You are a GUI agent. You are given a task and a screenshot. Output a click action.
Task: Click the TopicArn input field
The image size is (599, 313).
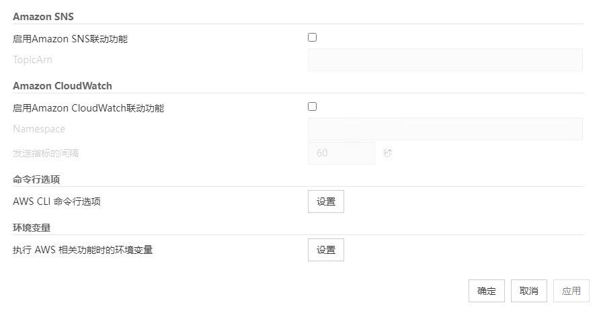(444, 60)
